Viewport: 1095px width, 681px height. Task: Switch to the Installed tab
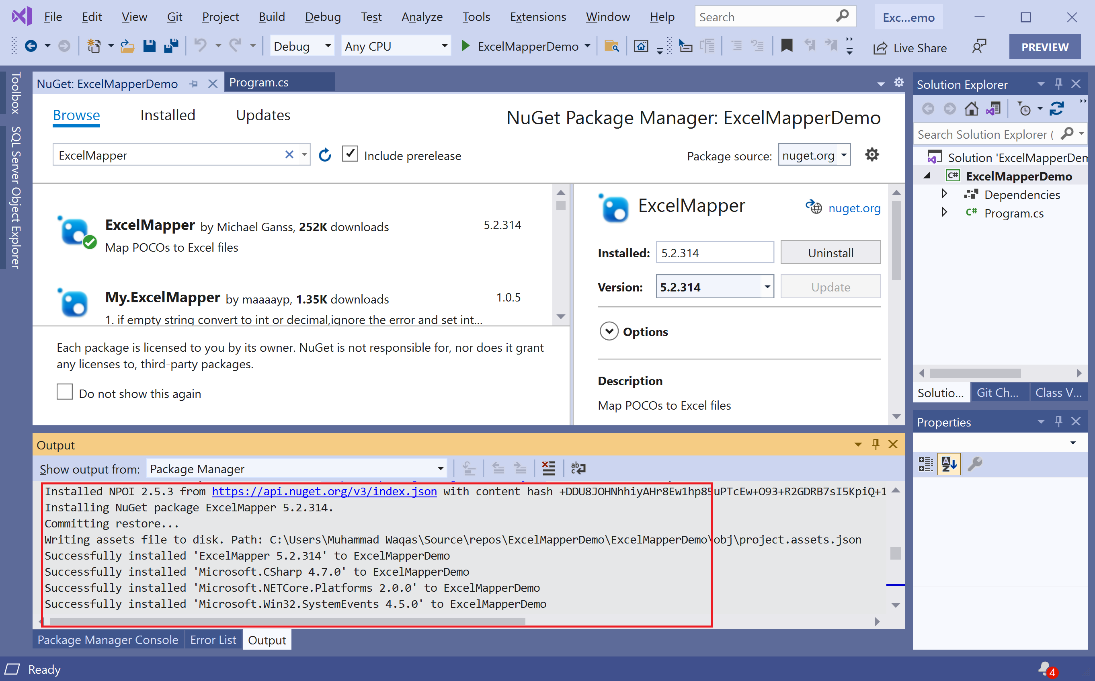[168, 115]
